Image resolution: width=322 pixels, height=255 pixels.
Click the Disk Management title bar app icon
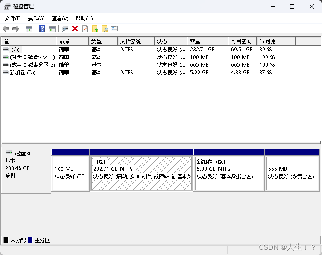coord(7,7)
